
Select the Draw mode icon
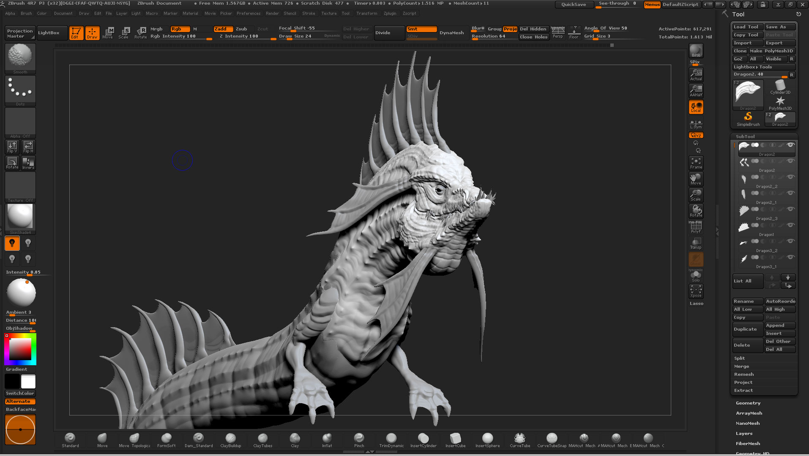tap(92, 33)
